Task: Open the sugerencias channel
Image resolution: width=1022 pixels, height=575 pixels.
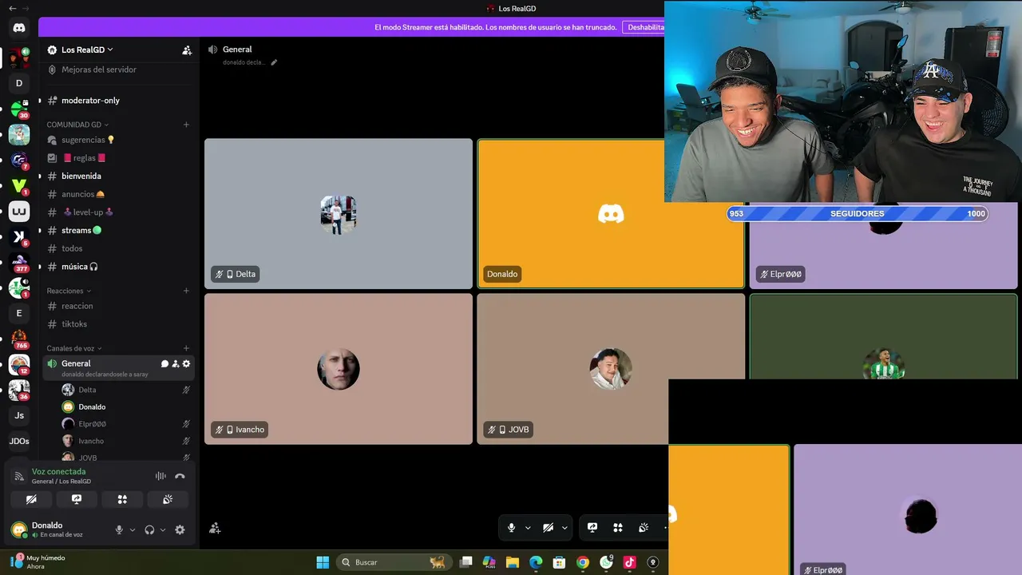Action: [x=117, y=140]
